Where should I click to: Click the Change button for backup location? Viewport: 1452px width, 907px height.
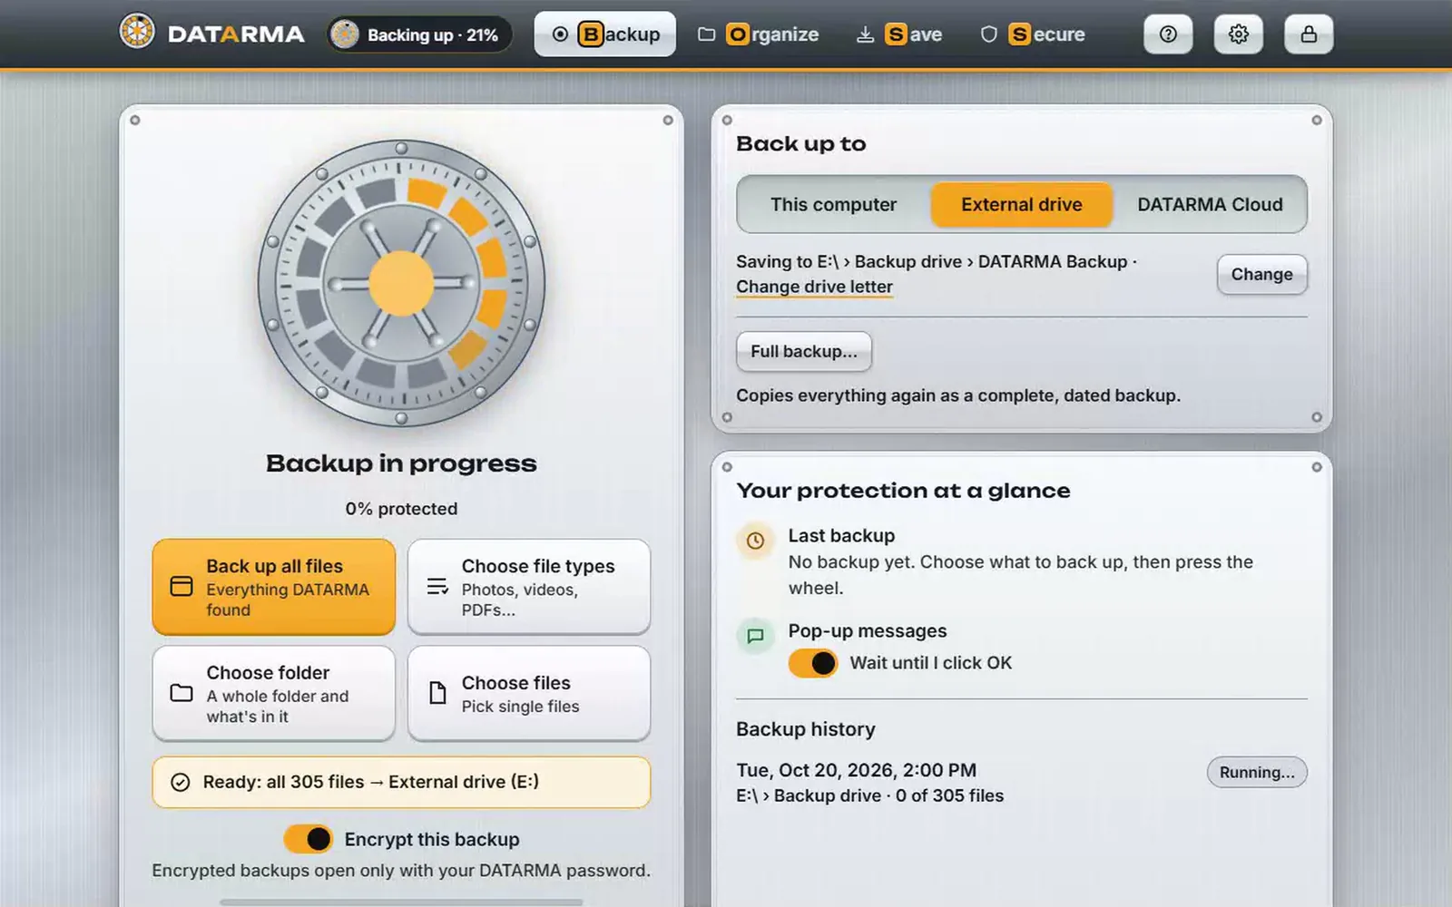[1261, 274]
